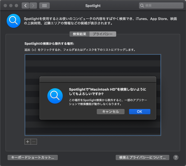This screenshot has width=186, height=166.
Task: Click the help question mark button
Action: (176, 158)
